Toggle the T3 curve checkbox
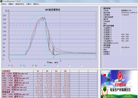The width and height of the screenshot is (138, 98). [33, 66]
